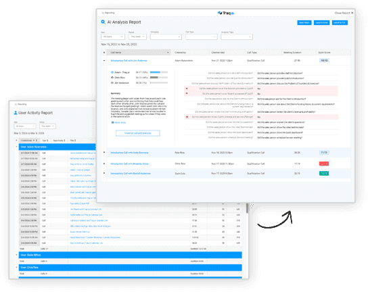Open the Company filter dropdown
The width and height of the screenshot is (368, 292).
point(166,36)
